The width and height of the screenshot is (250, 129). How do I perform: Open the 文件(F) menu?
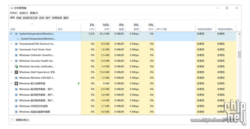click(14, 13)
